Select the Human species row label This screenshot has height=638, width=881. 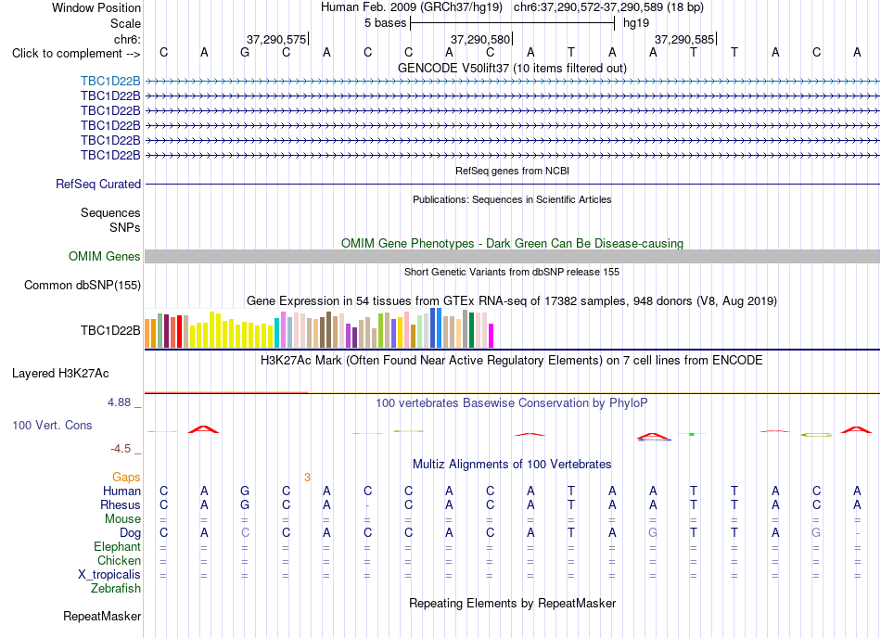click(x=121, y=491)
